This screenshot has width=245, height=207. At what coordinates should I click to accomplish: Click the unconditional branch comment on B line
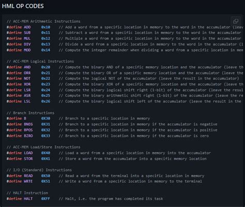pyautogui.click(x=104, y=119)
